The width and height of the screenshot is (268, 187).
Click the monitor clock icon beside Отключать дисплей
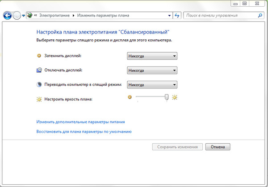coord(39,70)
